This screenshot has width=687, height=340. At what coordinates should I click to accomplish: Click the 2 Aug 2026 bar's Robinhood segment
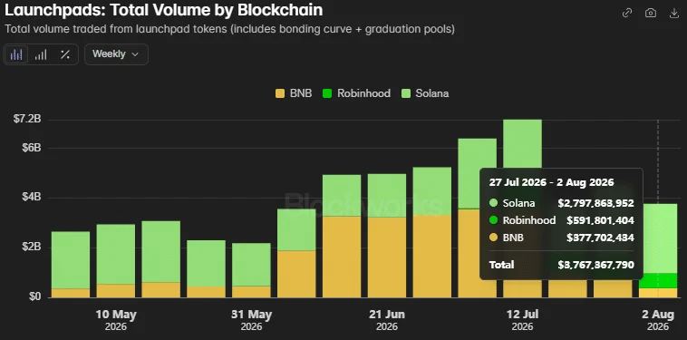658,281
